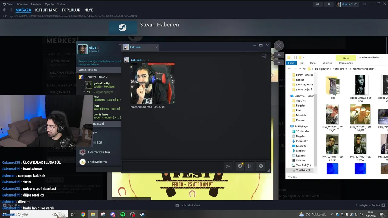Open NLYE profile tab in Steam
This screenshot has height=218, width=388.
coord(89,10)
